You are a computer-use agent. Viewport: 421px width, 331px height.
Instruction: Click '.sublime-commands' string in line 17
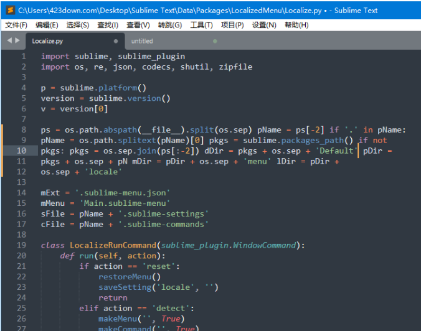point(163,224)
